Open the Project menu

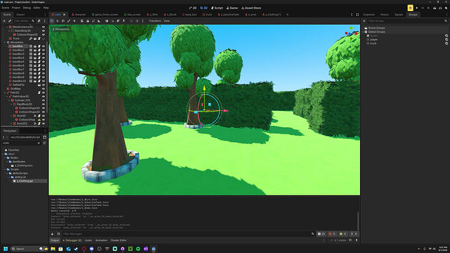tap(16, 8)
